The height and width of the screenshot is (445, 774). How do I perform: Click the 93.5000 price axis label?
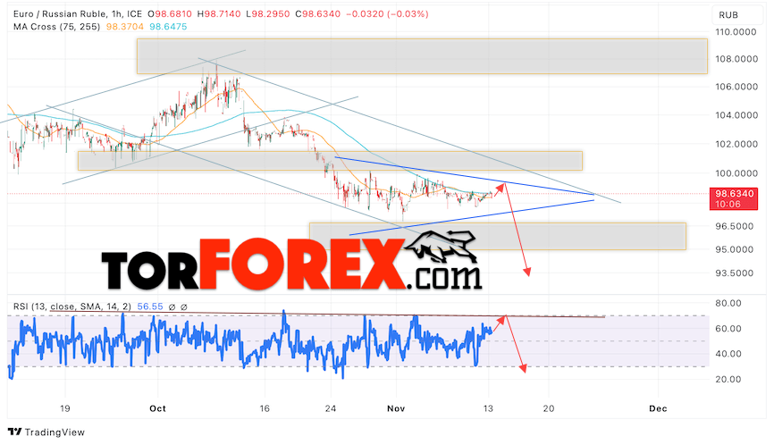tap(735, 273)
